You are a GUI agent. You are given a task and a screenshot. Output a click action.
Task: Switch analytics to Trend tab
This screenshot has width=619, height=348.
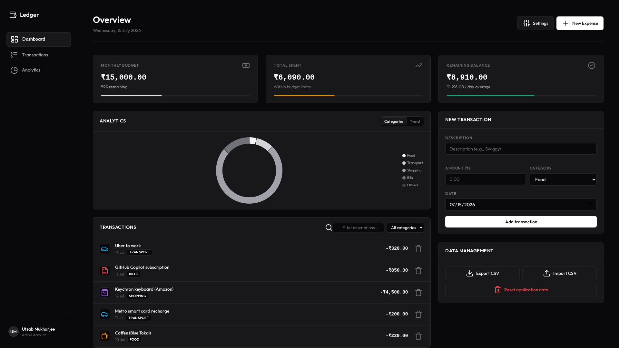click(x=415, y=121)
